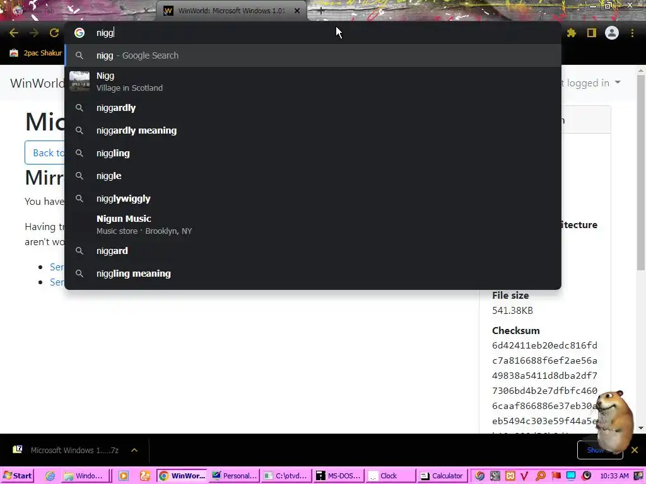
Task: Click the first swirl tray icon
Action: click(x=479, y=476)
